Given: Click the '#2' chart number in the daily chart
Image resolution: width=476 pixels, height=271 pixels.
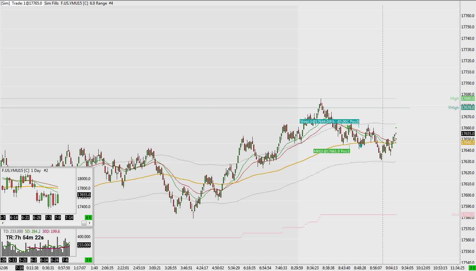Looking at the screenshot, I should click(46, 171).
